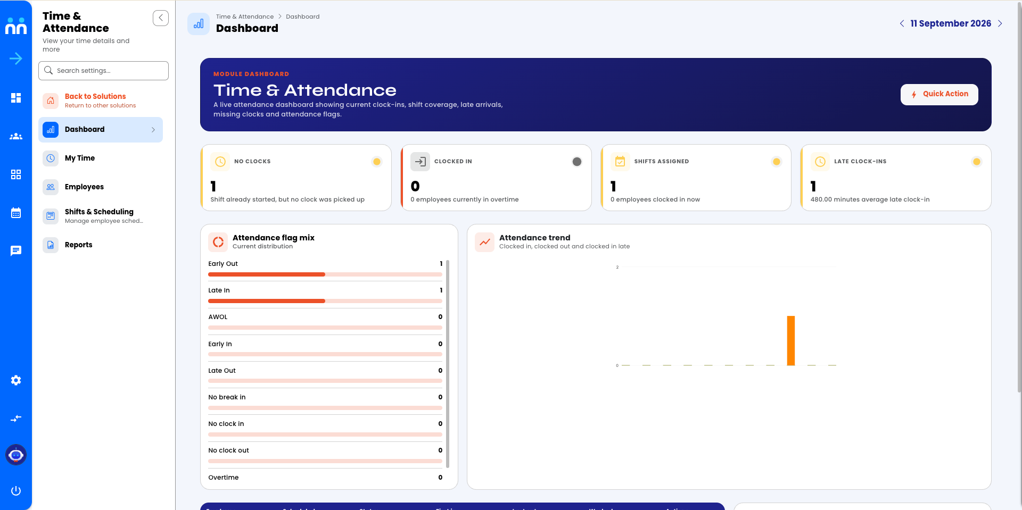Click the flag mix list scrollbar
1022x510 pixels.
[x=448, y=364]
